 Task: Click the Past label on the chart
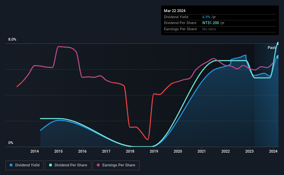[x=272, y=48]
